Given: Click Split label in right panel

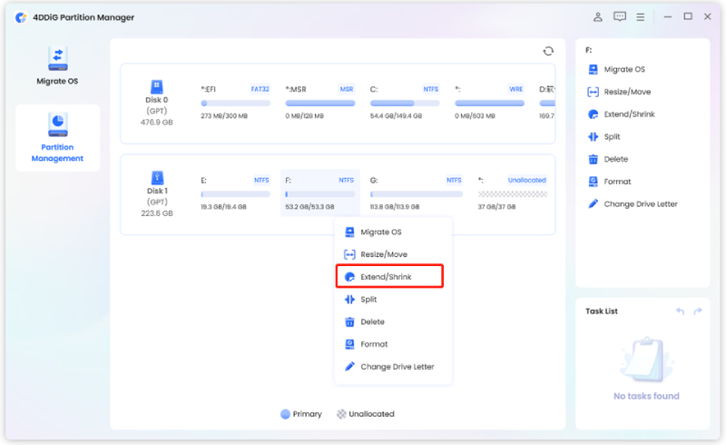Looking at the screenshot, I should [612, 137].
